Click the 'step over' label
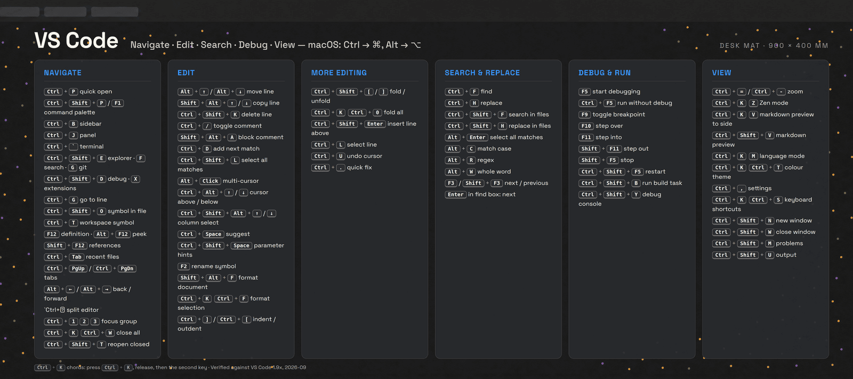 point(609,126)
